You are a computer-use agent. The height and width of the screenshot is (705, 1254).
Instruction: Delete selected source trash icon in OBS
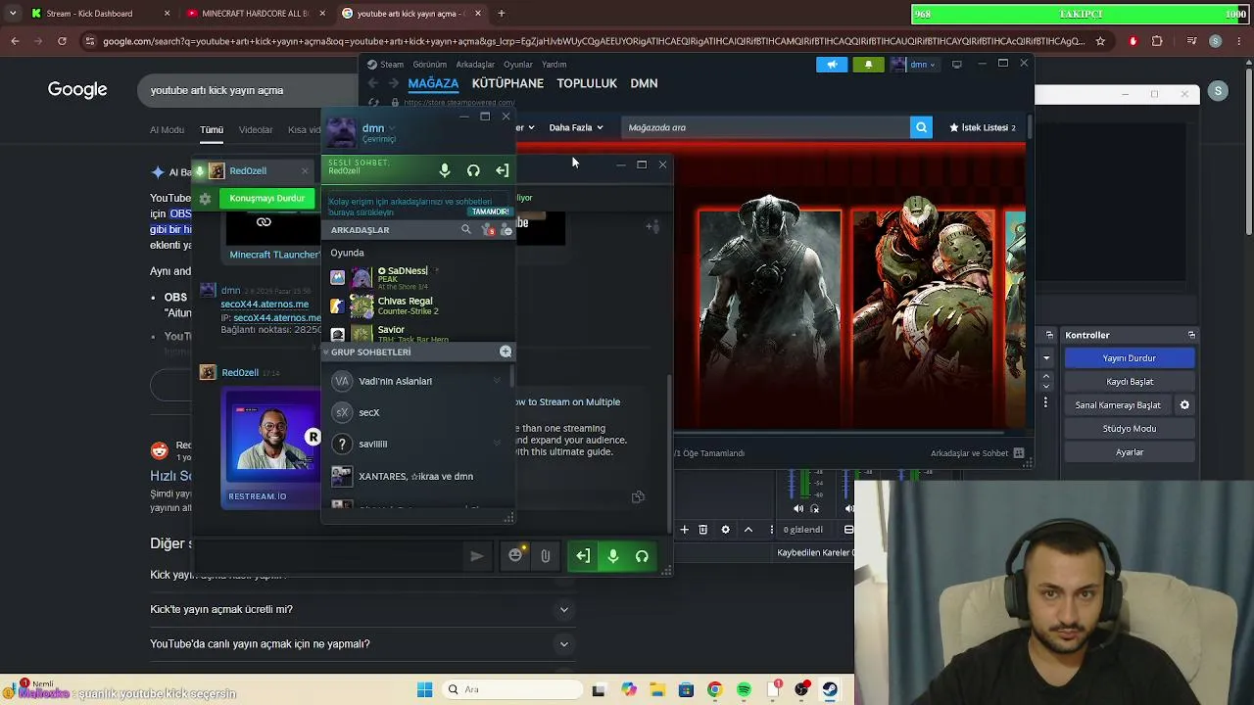point(702,530)
